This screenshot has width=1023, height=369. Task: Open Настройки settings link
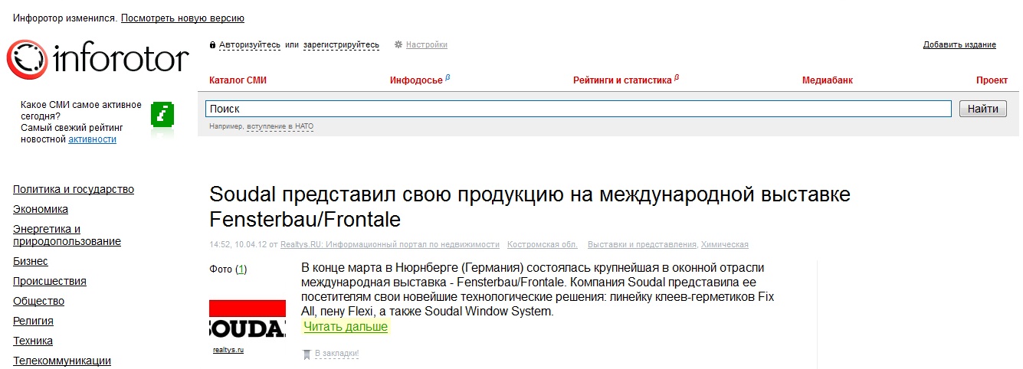coord(427,45)
